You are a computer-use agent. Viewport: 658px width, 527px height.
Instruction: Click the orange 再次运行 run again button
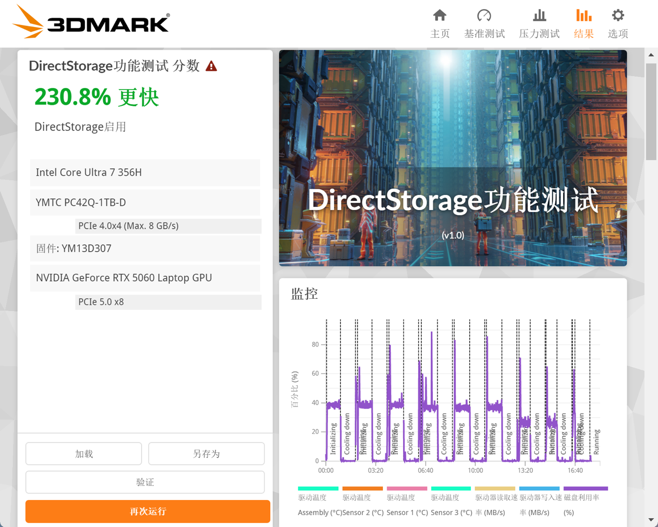coord(148,511)
